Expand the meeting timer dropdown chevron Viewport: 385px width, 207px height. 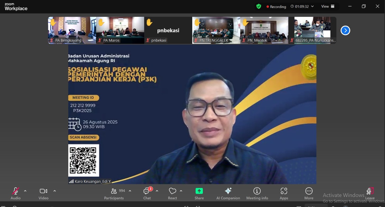pyautogui.click(x=313, y=6)
